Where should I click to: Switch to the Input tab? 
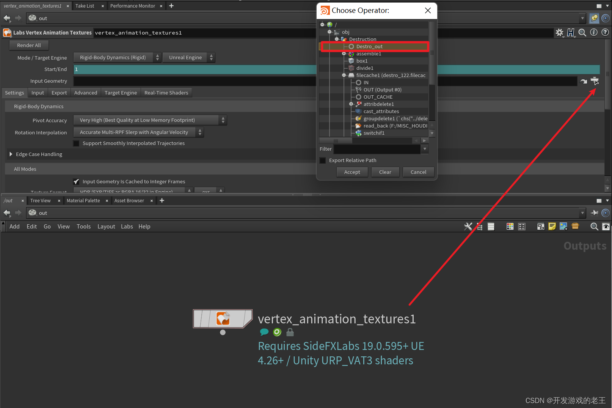point(38,93)
